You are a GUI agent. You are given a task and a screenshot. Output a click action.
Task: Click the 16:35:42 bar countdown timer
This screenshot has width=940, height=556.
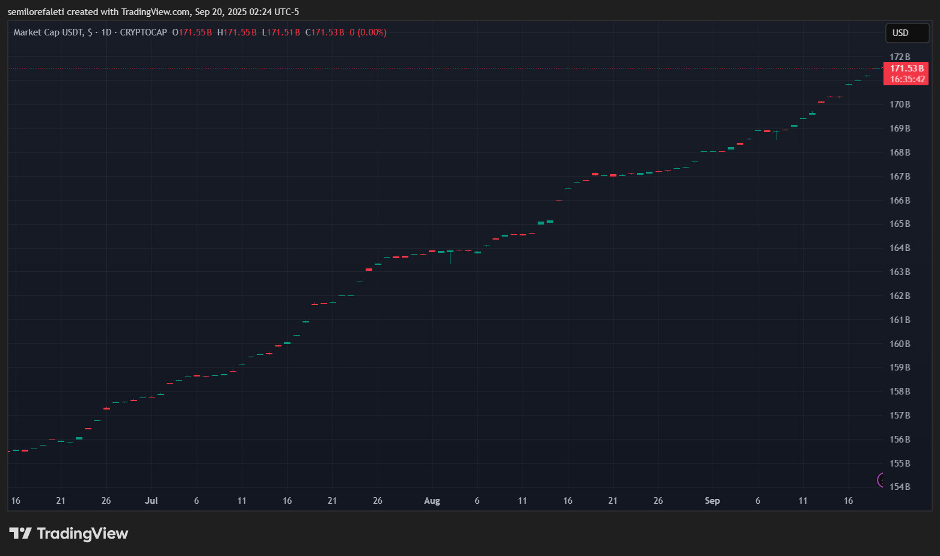[907, 79]
